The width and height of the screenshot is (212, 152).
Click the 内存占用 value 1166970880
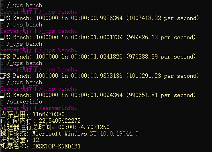49,114
